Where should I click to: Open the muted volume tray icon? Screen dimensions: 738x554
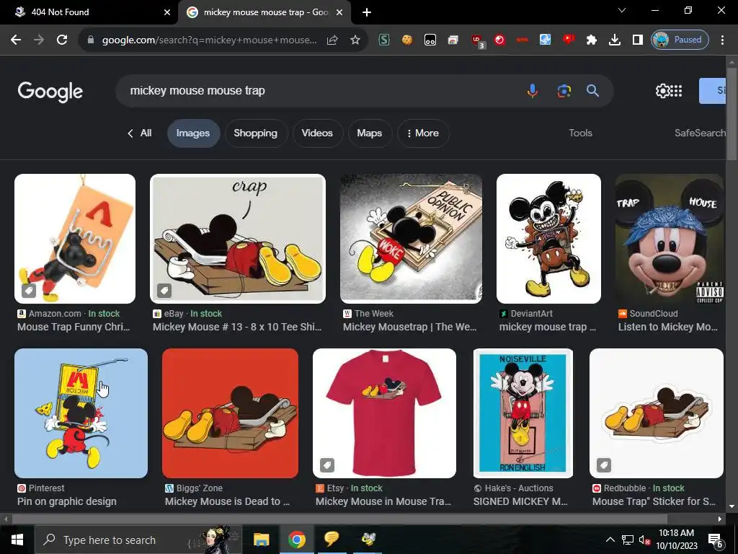point(645,540)
